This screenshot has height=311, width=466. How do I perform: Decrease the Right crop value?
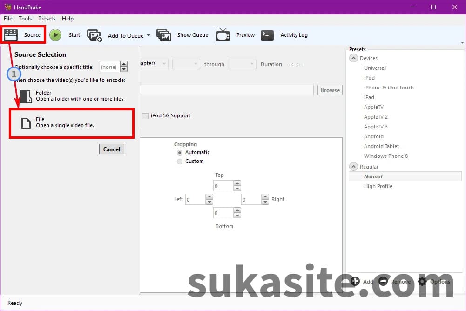265,202
